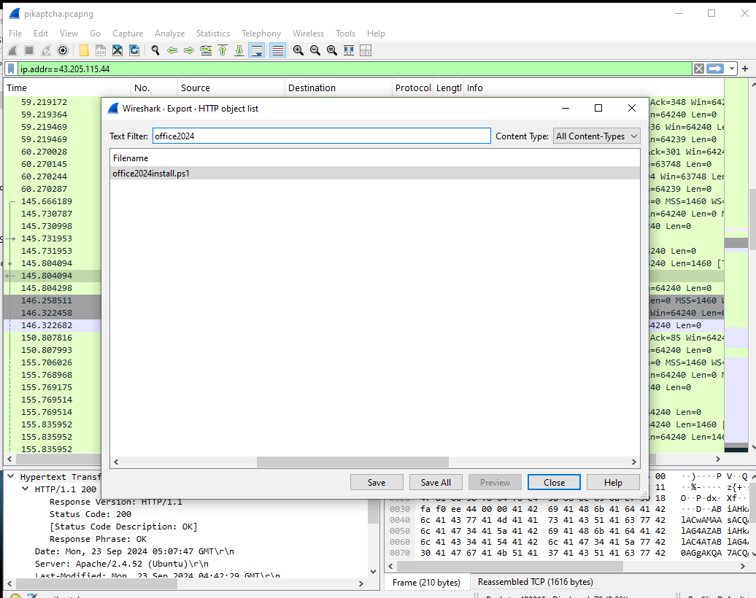Open the Content Type dropdown

tap(597, 136)
